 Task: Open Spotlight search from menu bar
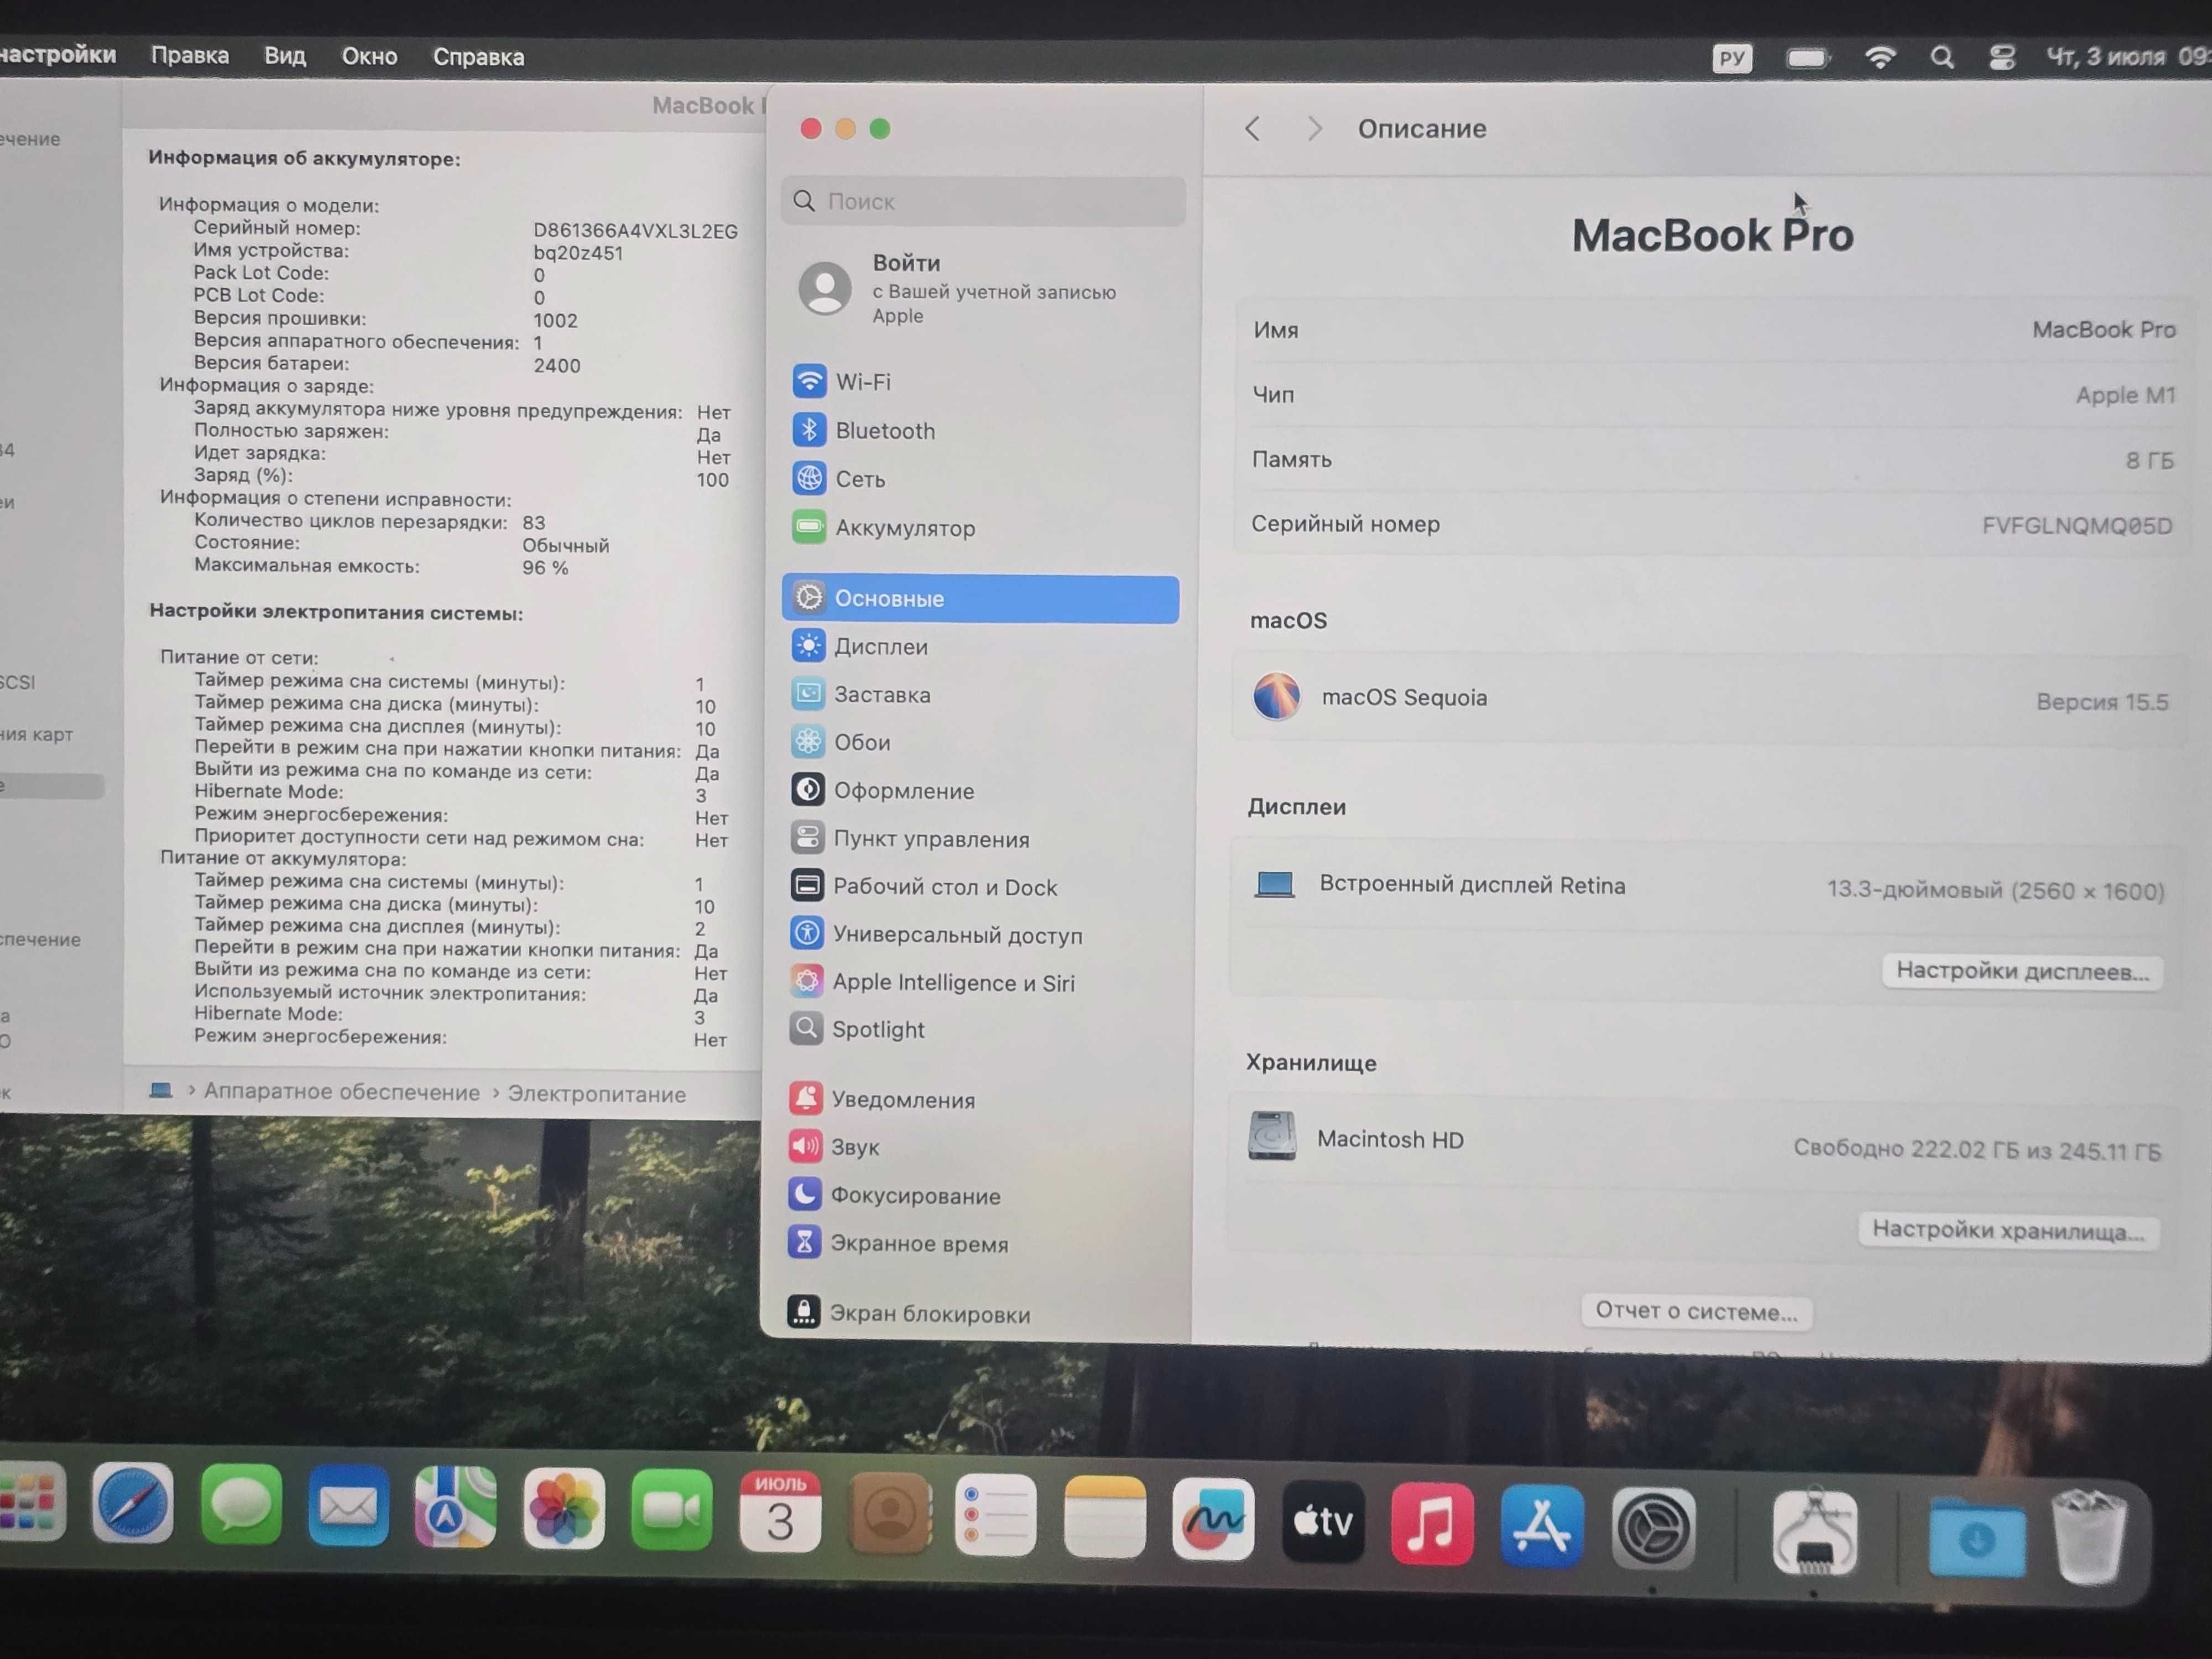(1942, 57)
